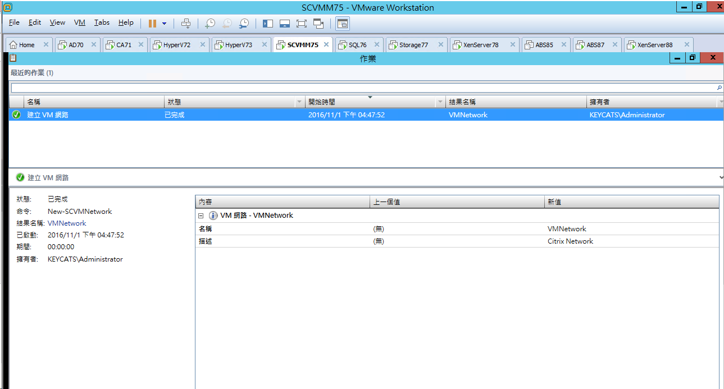
Task: Click the 最近的作業 (1) heading
Action: click(x=32, y=73)
